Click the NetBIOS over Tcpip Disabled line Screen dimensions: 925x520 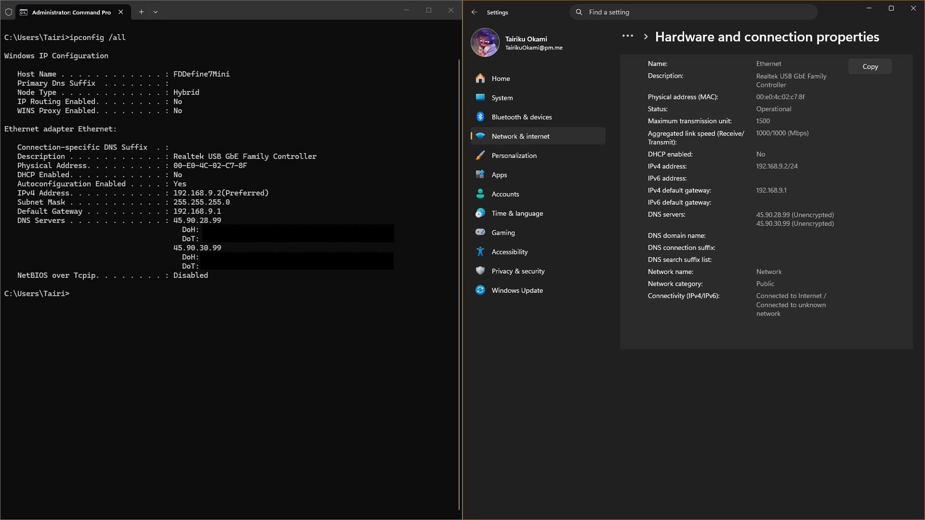(x=113, y=275)
